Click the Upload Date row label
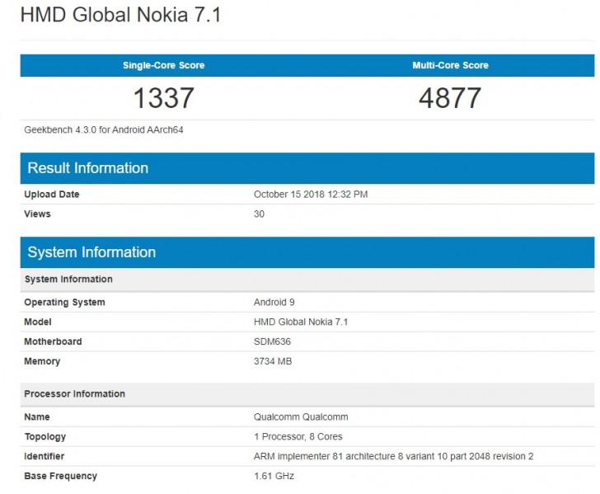This screenshot has height=494, width=600. (x=52, y=195)
